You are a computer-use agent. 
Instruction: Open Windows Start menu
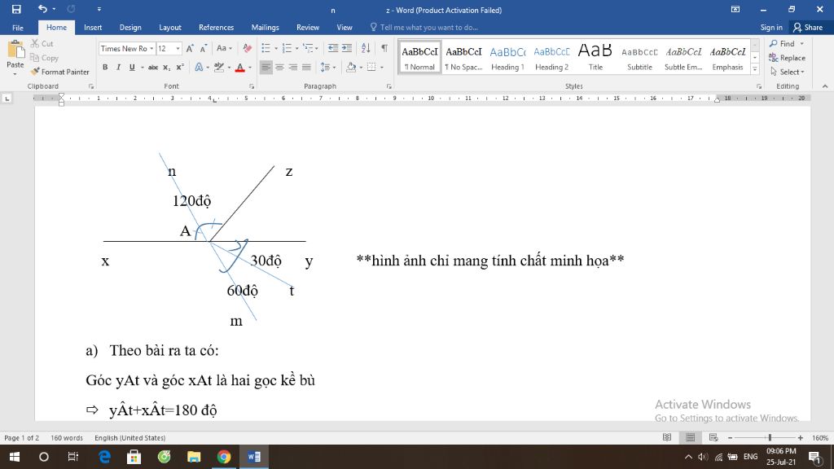tap(15, 457)
